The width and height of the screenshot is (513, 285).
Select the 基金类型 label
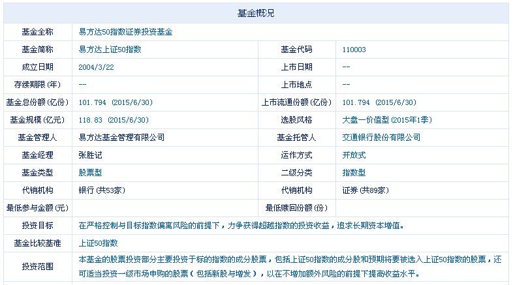point(37,173)
